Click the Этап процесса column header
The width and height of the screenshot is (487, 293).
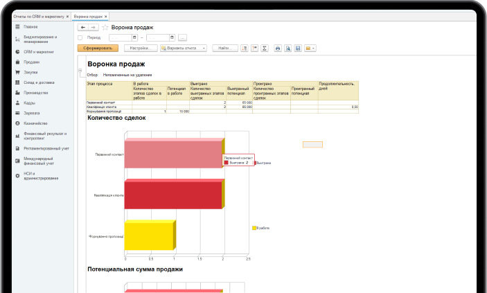tap(109, 91)
